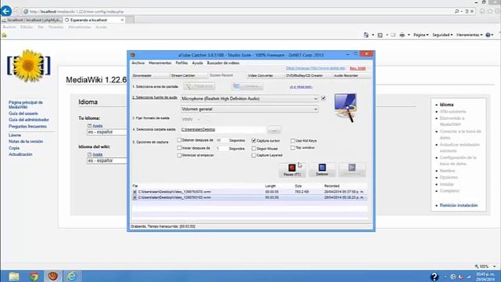
Task: Open the IE Página dropdown menu
Action: [x=420, y=34]
